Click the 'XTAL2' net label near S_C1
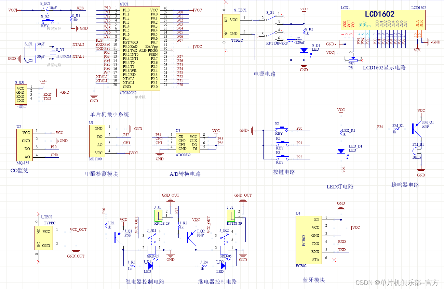The image size is (444, 289). (78, 44)
